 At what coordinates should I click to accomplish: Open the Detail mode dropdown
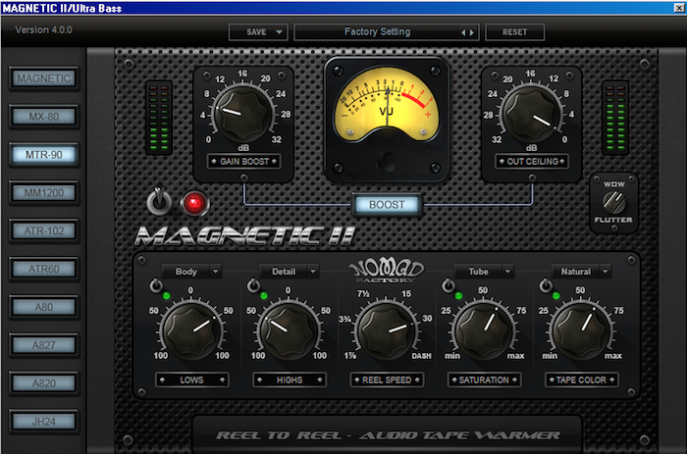coord(290,272)
